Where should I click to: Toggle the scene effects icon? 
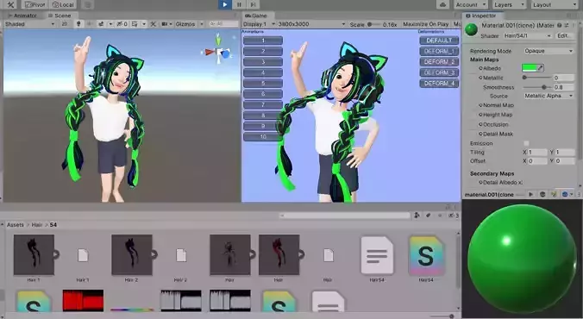[101, 24]
